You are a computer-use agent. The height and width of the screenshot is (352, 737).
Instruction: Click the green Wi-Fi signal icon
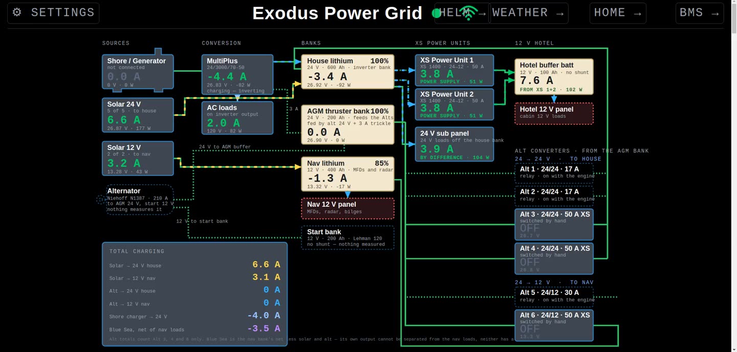(x=468, y=13)
